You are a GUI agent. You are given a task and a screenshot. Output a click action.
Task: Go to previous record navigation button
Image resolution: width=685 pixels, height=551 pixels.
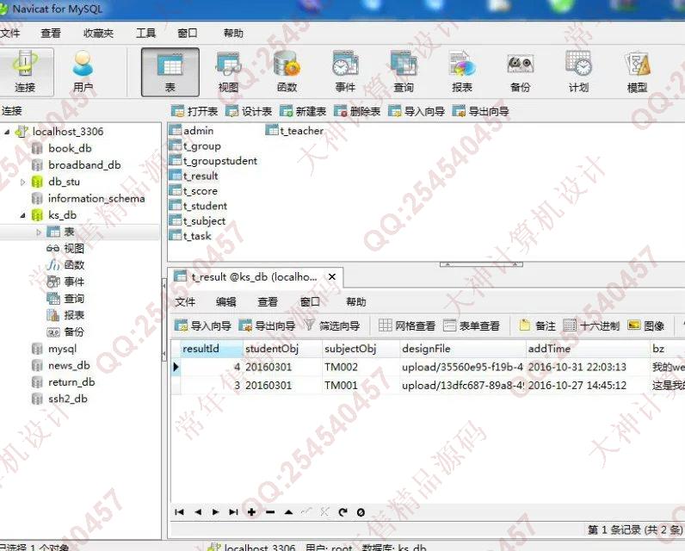point(198,512)
